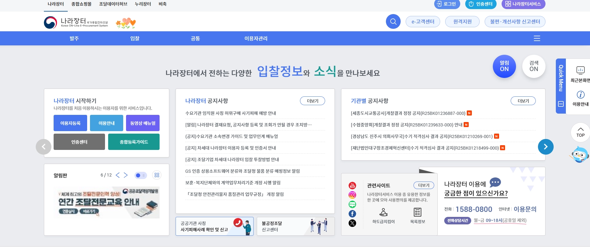The height and width of the screenshot is (251, 590).
Task: Open 최근본화면 in Quick Menu
Action: [x=580, y=74]
